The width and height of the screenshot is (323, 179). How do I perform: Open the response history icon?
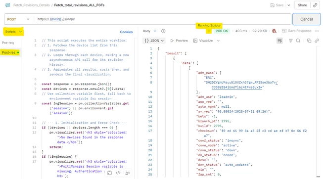pyautogui.click(x=163, y=31)
